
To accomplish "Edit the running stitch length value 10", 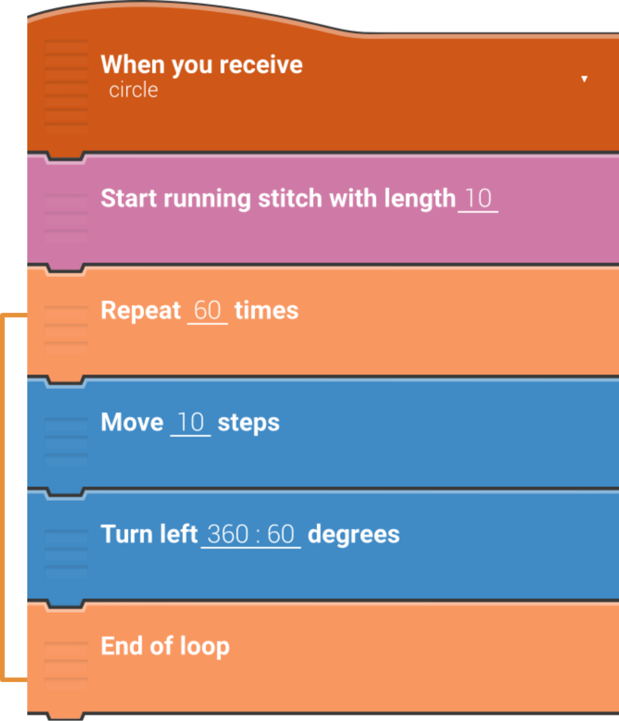I will 478,199.
